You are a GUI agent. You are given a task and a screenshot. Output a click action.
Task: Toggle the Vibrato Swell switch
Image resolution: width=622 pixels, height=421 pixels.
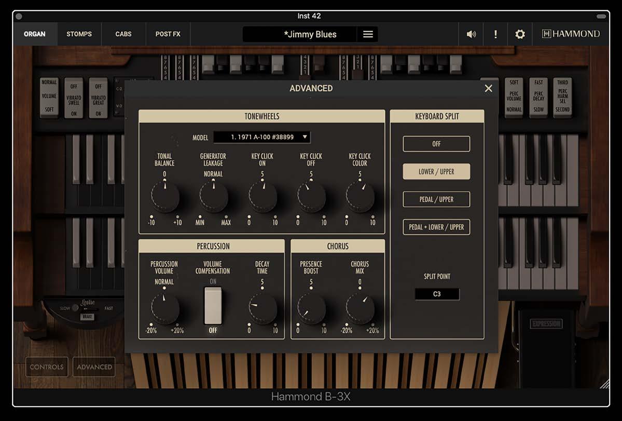pos(74,98)
